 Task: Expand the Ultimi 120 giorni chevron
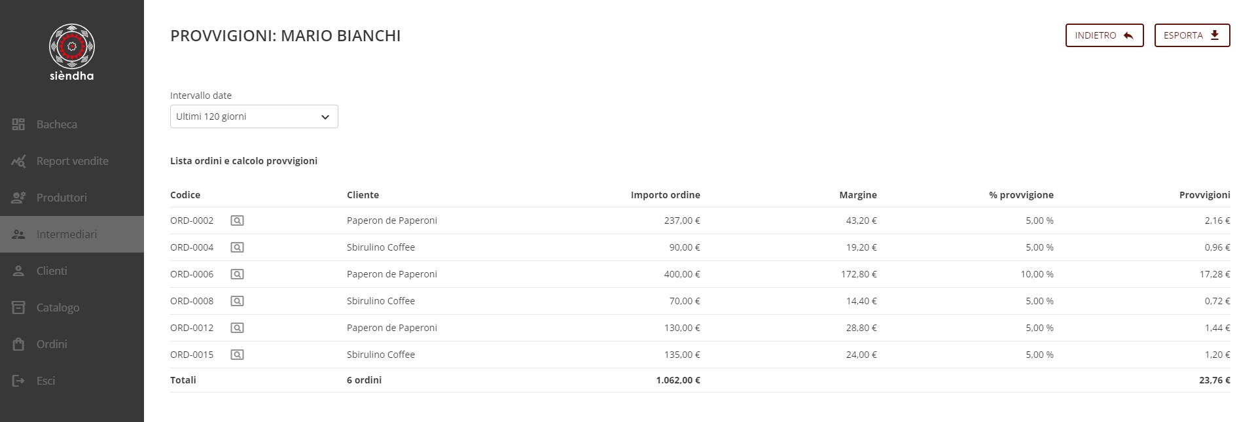click(325, 117)
